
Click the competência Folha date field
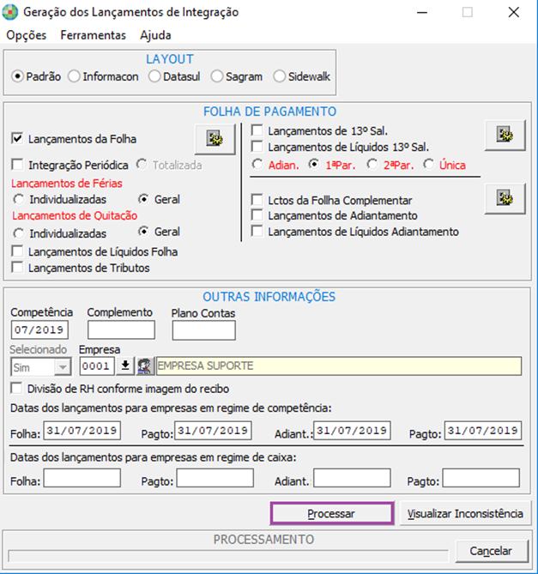point(82,431)
